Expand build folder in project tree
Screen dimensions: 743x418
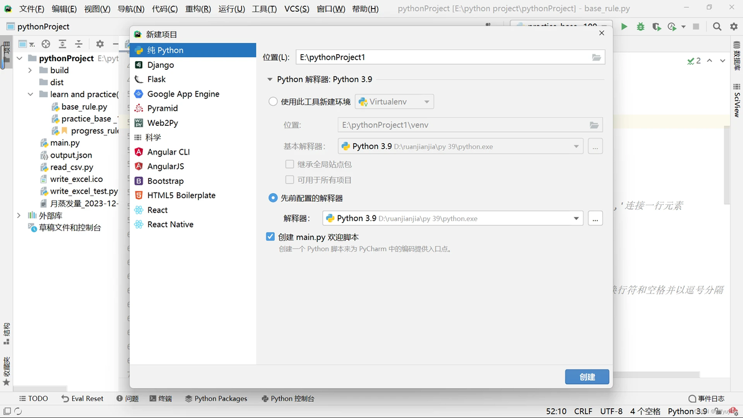pos(30,70)
